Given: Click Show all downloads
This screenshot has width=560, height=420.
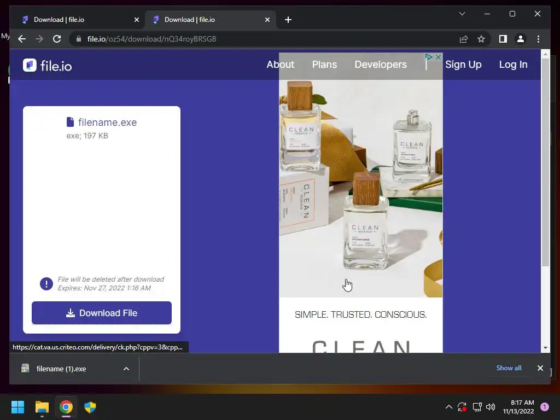Looking at the screenshot, I should (x=509, y=368).
